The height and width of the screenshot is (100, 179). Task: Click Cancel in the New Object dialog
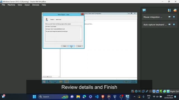(79, 46)
